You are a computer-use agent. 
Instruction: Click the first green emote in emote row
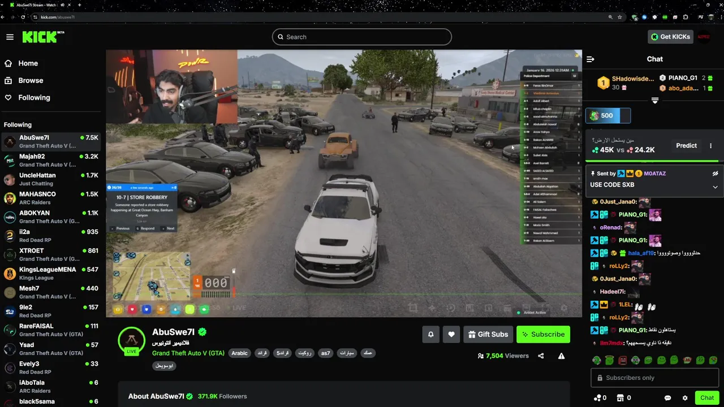[x=596, y=360]
